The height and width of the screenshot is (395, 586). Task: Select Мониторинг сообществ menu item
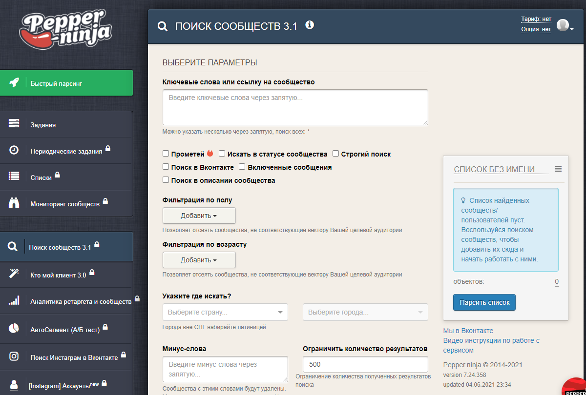66,203
